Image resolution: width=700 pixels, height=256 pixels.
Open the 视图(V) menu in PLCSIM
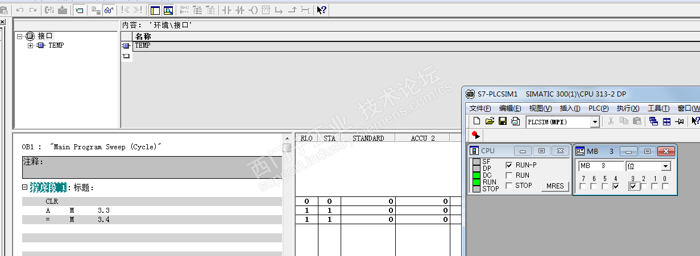[540, 108]
